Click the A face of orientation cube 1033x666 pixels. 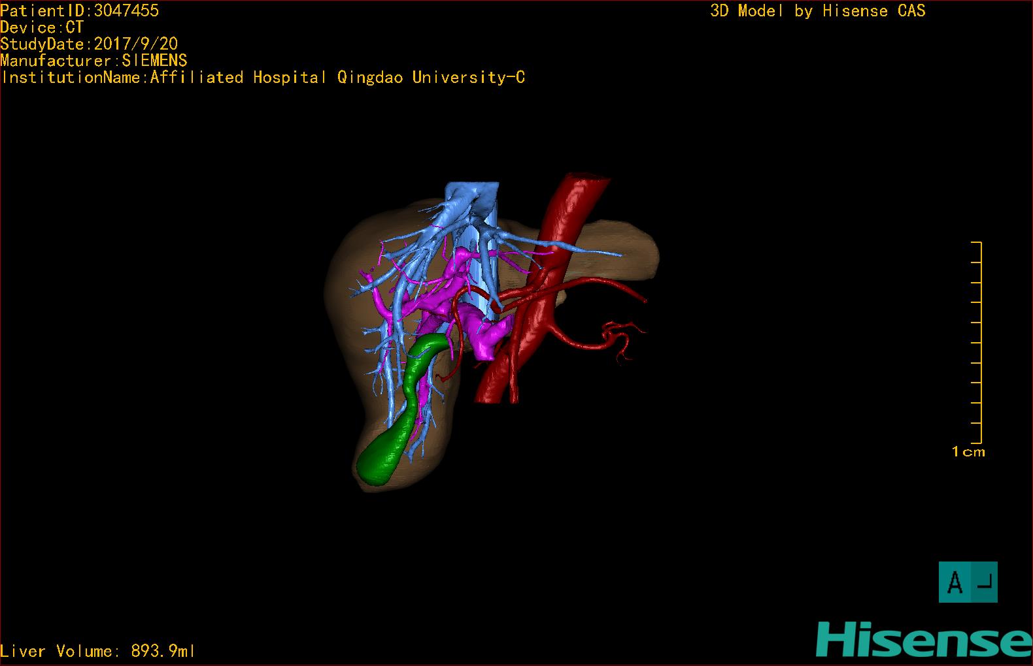point(955,582)
